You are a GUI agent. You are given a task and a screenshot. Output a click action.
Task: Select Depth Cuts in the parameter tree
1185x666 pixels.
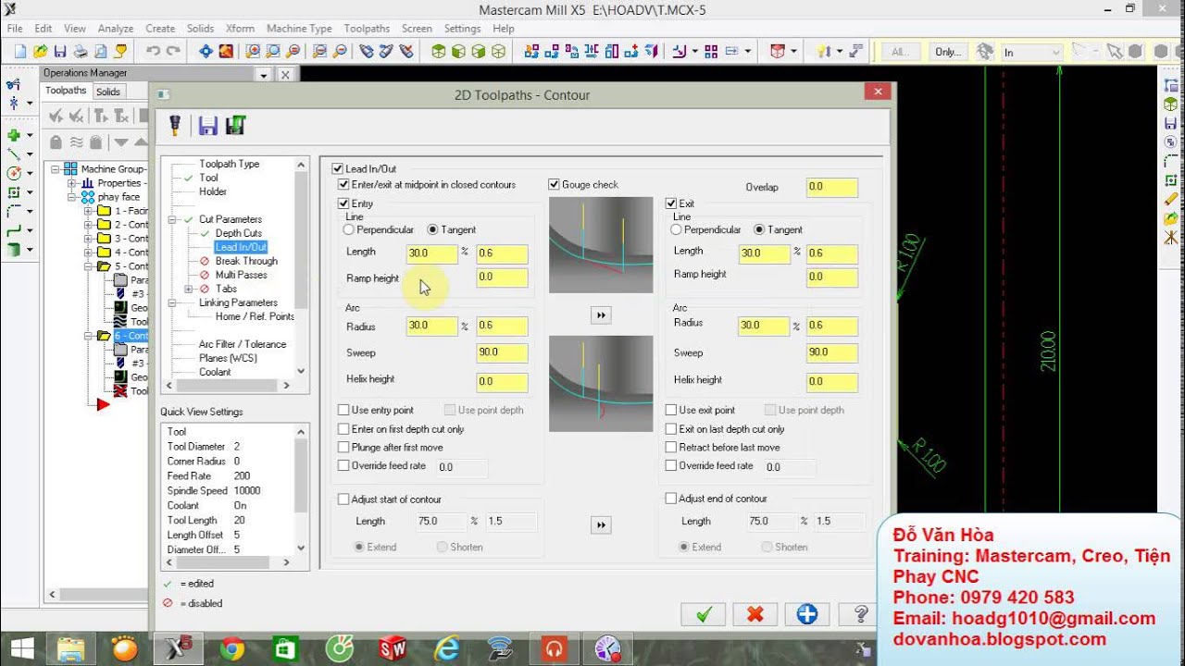(x=239, y=233)
